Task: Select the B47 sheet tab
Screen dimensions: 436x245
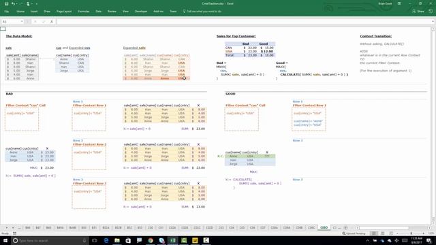Action: [38, 227]
